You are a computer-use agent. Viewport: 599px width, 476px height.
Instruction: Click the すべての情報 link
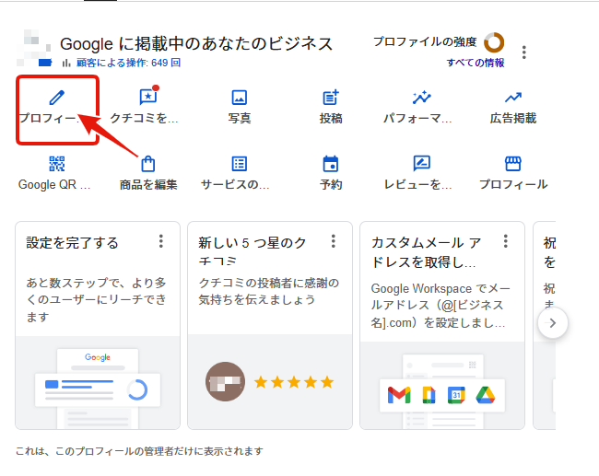coord(476,63)
